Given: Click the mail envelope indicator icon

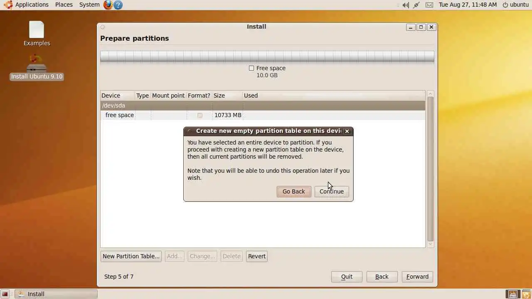Looking at the screenshot, I should tap(429, 5).
